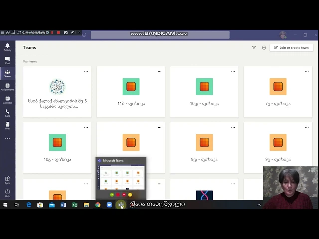Click Join or create team button
Viewport: 319px width, 239px height.
(x=291, y=48)
